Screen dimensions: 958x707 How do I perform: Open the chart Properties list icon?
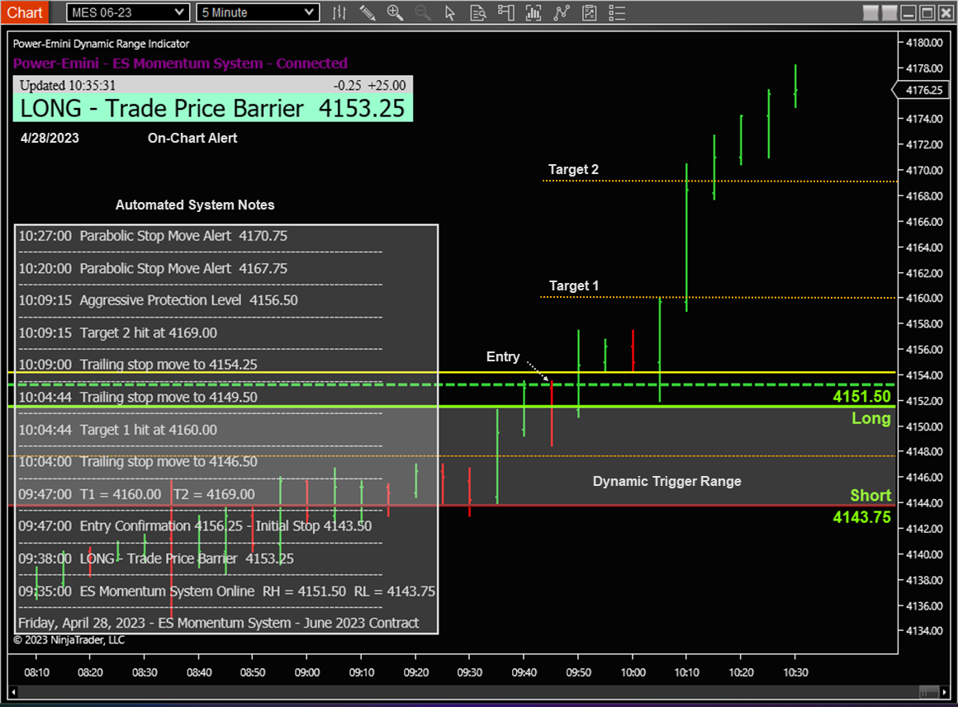tap(617, 12)
